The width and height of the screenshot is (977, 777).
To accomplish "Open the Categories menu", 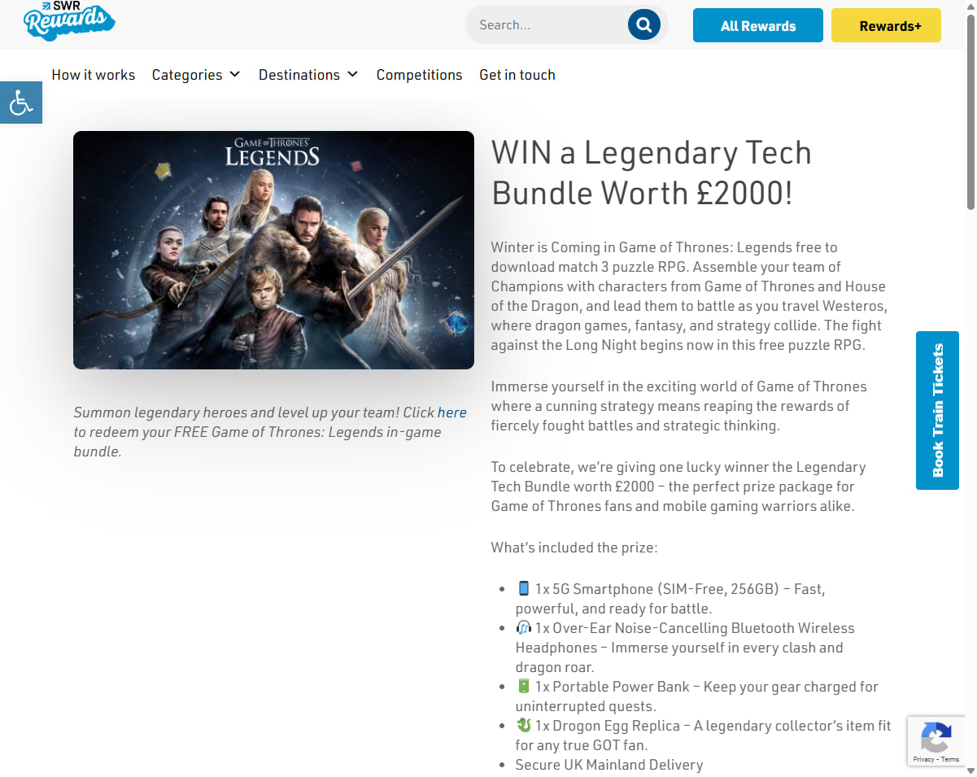I will point(196,75).
